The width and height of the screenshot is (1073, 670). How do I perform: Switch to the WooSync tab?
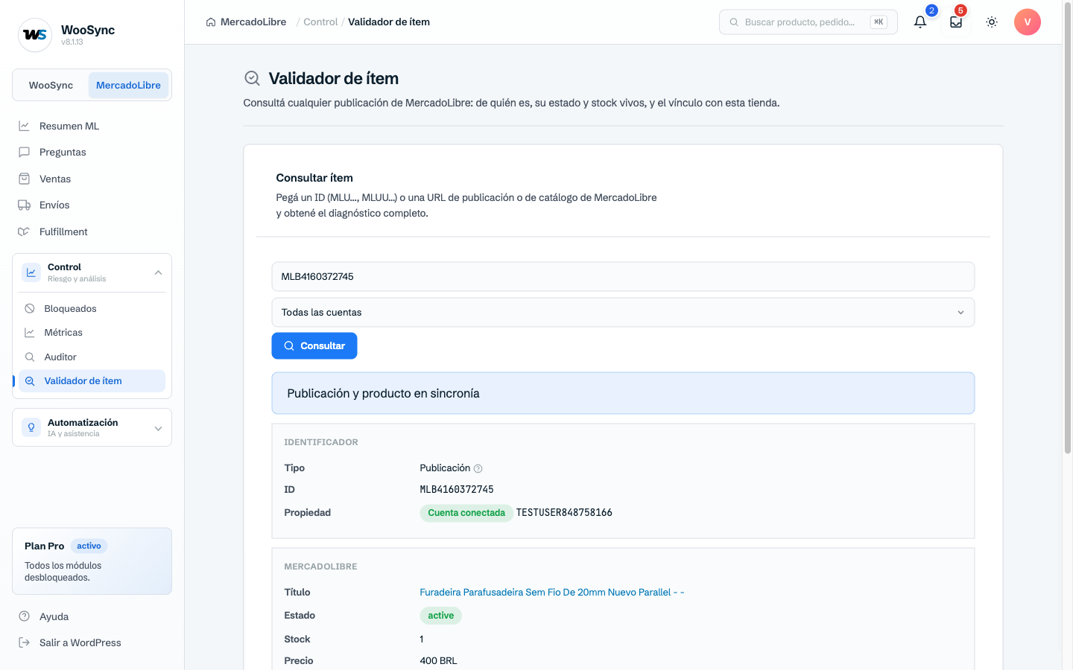pos(51,86)
